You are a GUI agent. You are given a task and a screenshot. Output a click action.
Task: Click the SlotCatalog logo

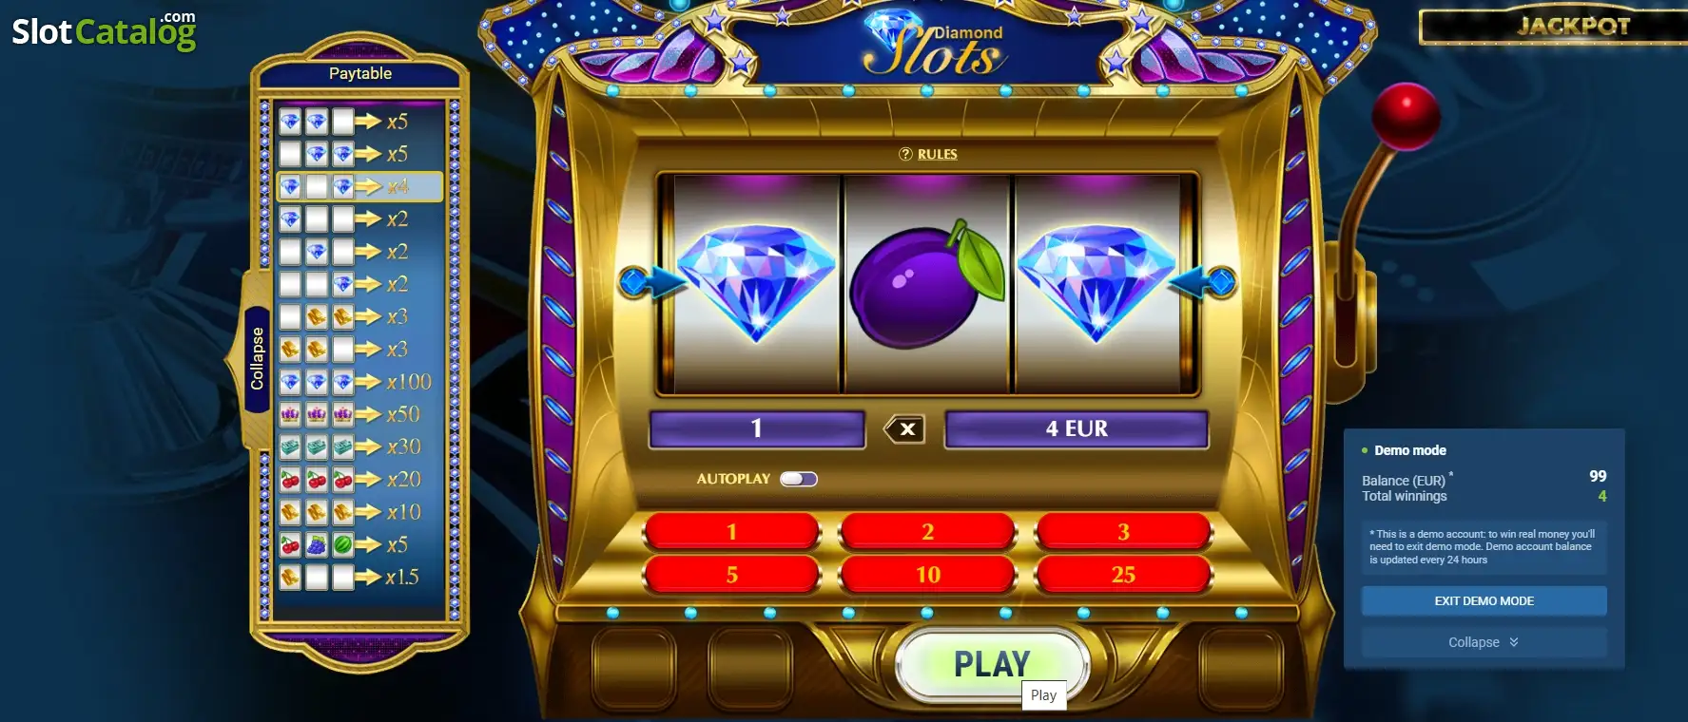coord(104,31)
